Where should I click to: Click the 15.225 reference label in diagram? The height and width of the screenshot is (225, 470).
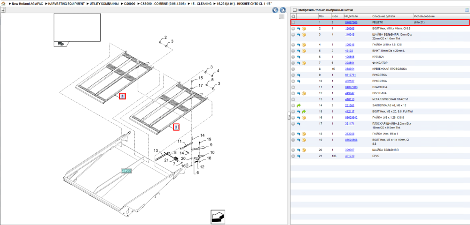pyautogui.click(x=126, y=171)
